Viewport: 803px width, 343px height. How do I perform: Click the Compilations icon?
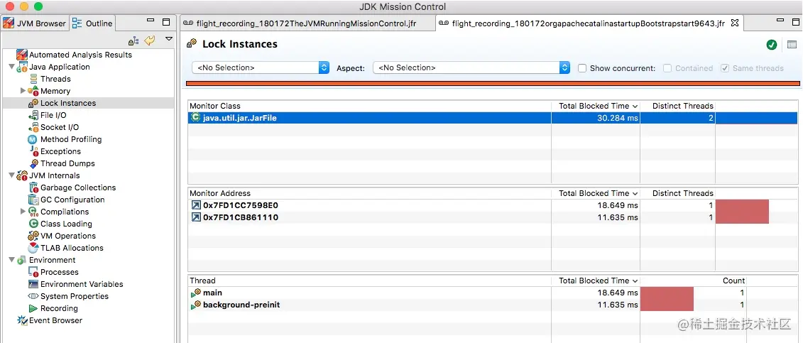pyautogui.click(x=33, y=212)
